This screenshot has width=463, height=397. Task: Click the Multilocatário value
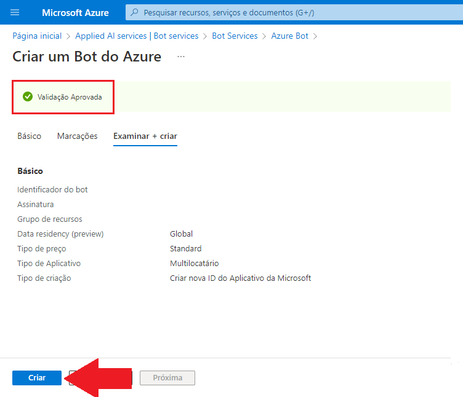tap(195, 263)
